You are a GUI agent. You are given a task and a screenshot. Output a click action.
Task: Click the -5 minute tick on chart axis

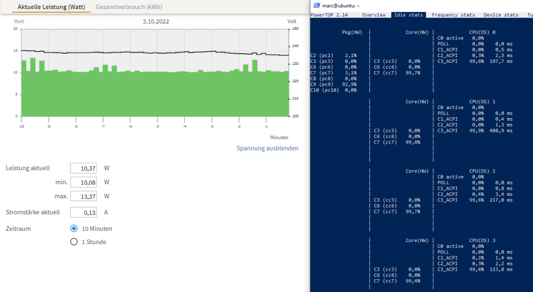tap(157, 127)
